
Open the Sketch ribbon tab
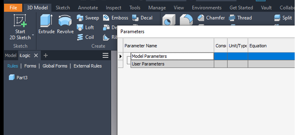[x=63, y=8]
